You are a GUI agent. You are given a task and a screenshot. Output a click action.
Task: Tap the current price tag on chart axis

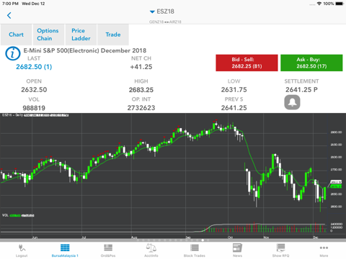[x=336, y=182]
